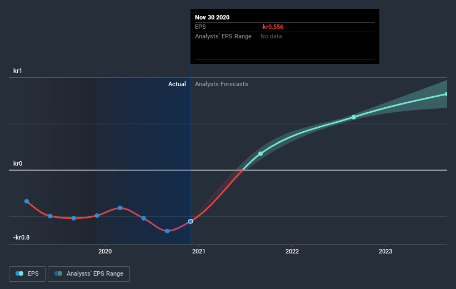The image size is (456, 289).
Task: Click the EPS data point in mid 2020
Action: (144, 218)
